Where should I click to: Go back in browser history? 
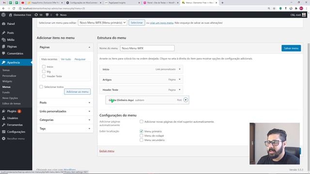click(3, 9)
